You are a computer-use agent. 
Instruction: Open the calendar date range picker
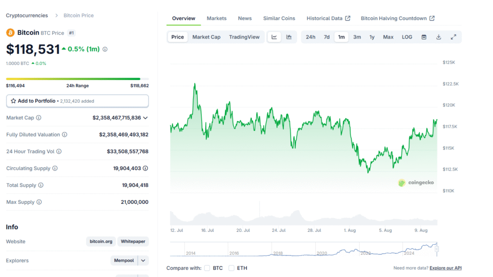424,37
